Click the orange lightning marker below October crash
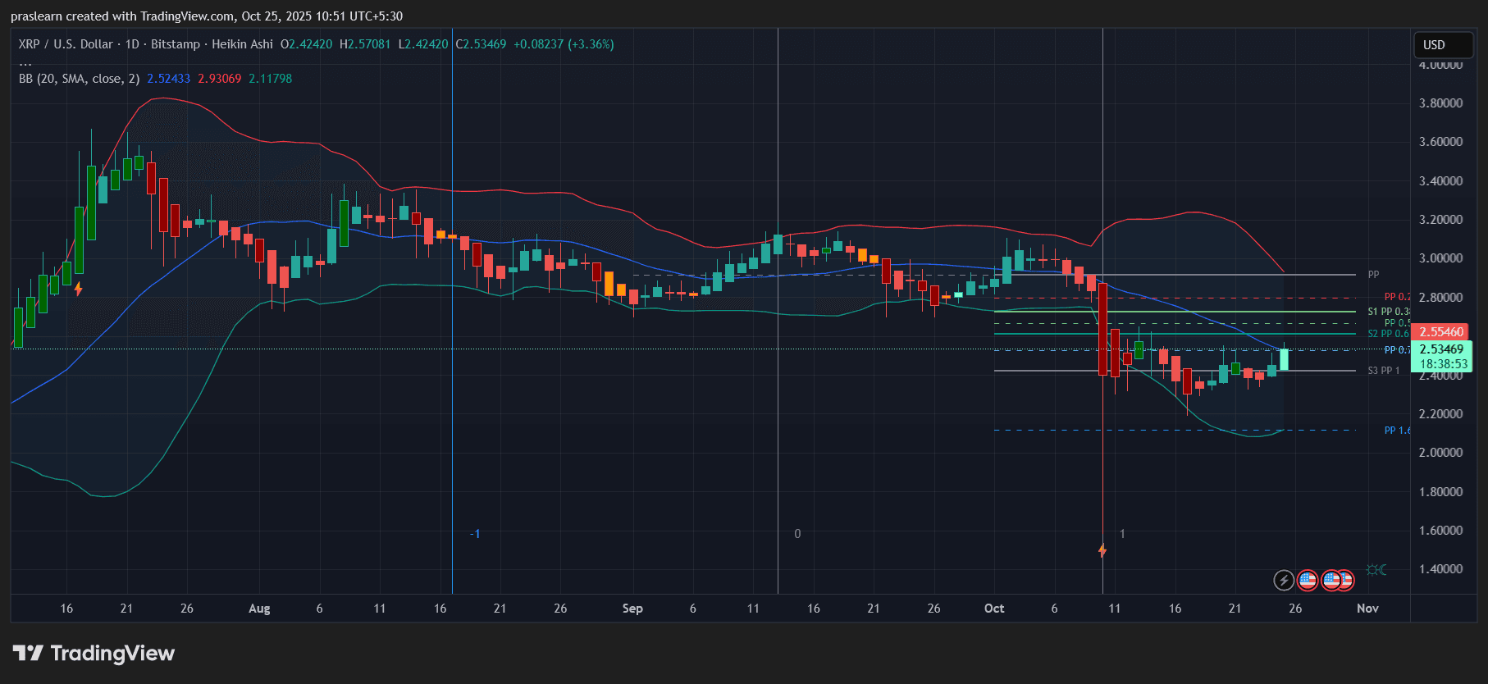Image resolution: width=1488 pixels, height=684 pixels. [1102, 550]
